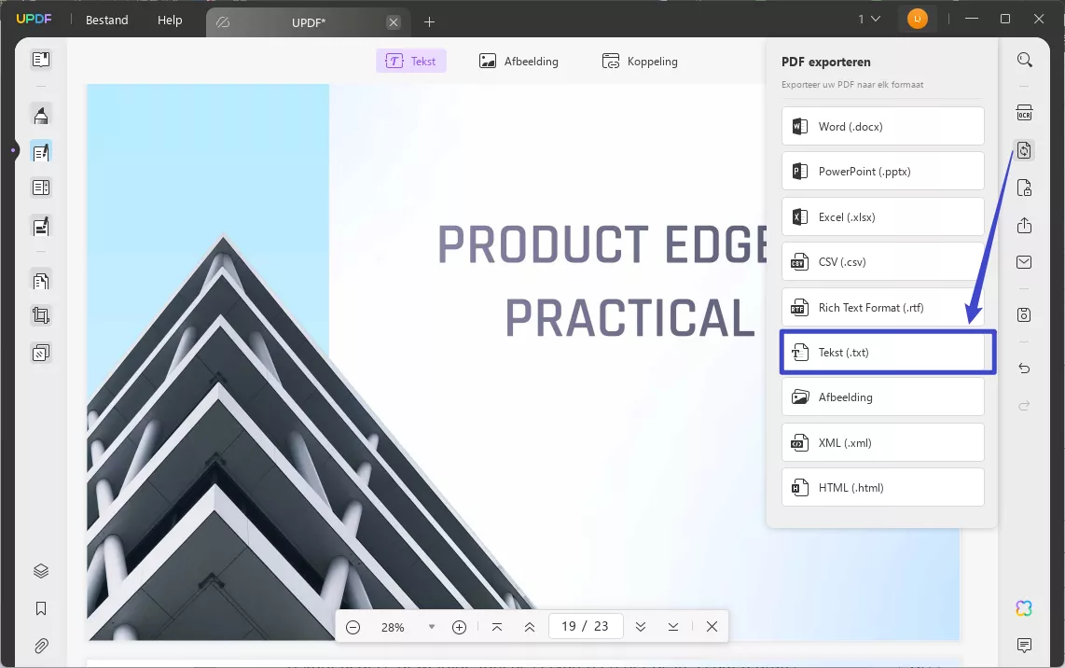Zoom out with minus button
1065x668 pixels.
coord(353,627)
